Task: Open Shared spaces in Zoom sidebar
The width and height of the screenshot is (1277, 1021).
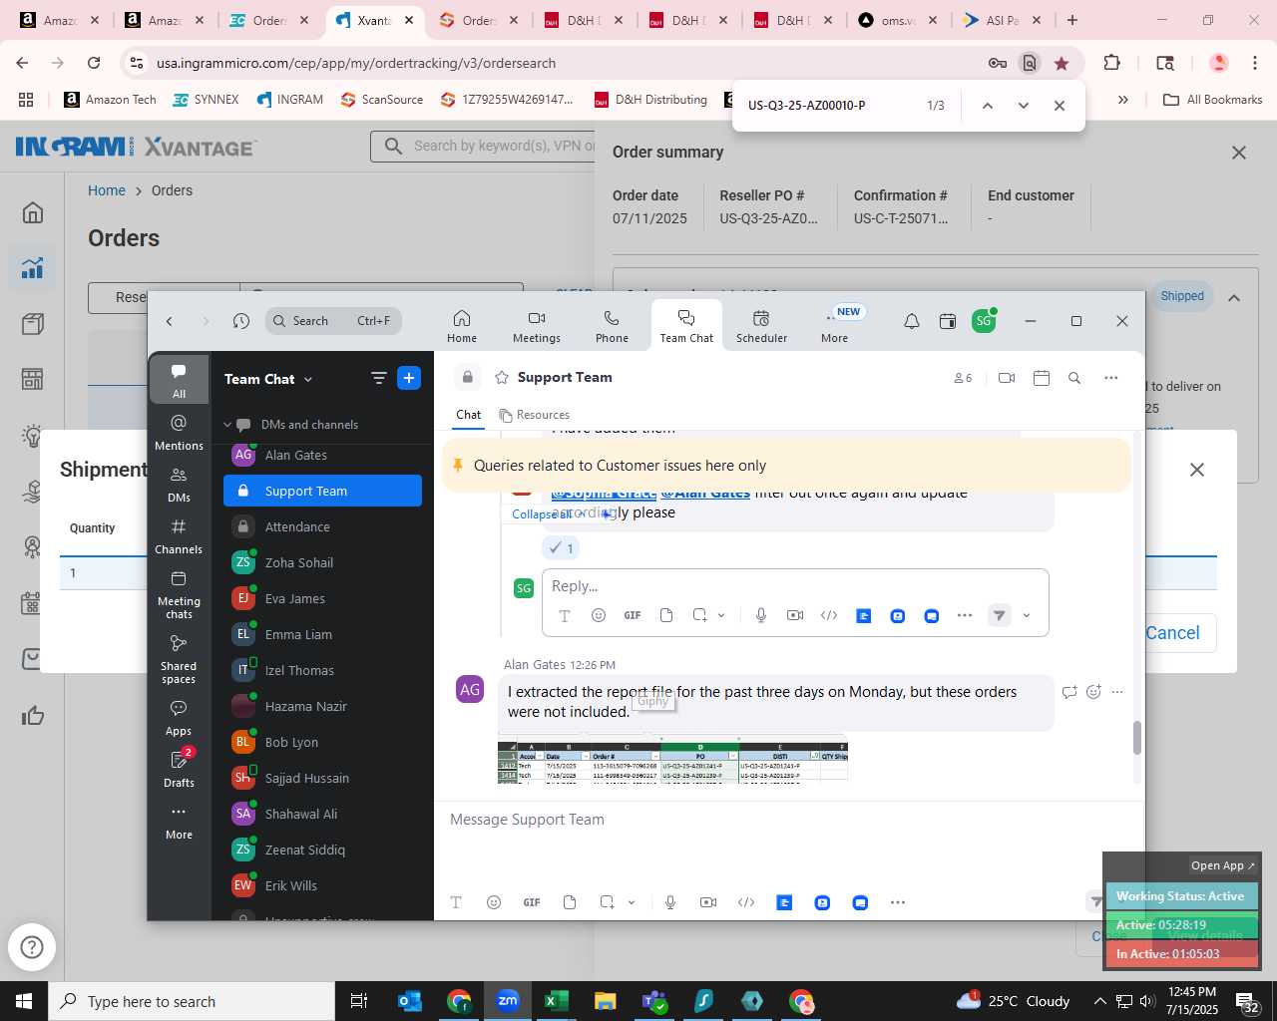Action: click(179, 659)
